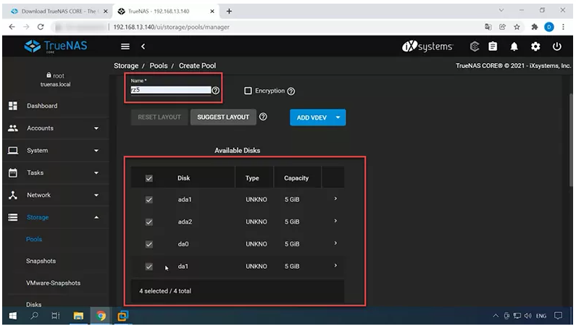
Task: Uncheck the da0 disk checkbox
Action: 149,244
